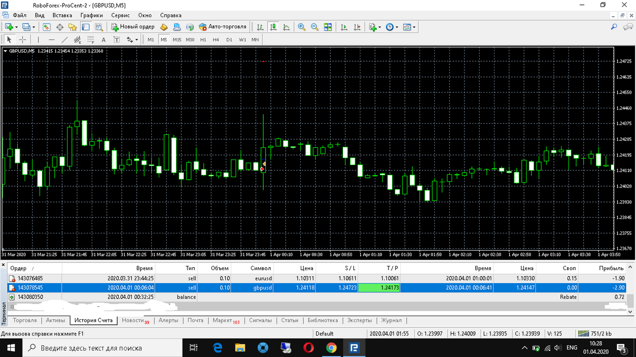The height and width of the screenshot is (357, 636).
Task: Switch timeframe to H1
Action: (203, 39)
